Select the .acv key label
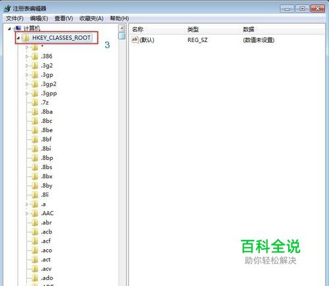Image resolution: width=329 pixels, height=286 pixels. 46,269
